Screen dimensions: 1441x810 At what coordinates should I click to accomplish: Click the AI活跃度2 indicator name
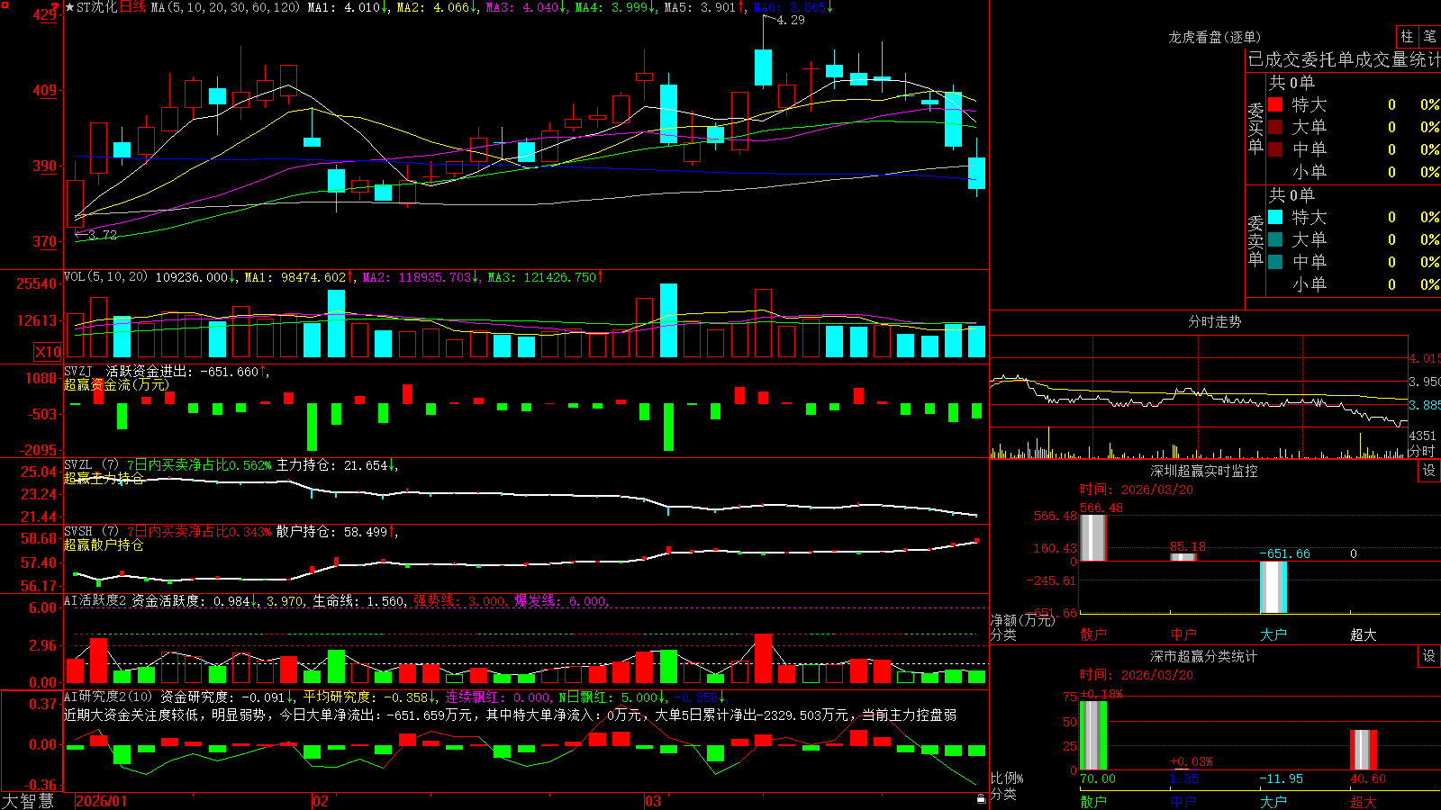click(x=95, y=600)
